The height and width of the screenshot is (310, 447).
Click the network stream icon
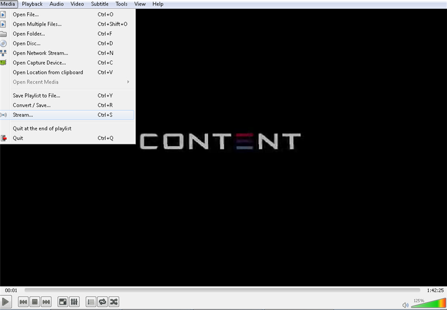3,53
